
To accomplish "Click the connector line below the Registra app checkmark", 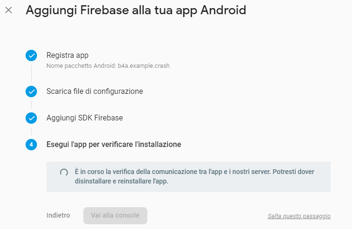I will (x=31, y=73).
